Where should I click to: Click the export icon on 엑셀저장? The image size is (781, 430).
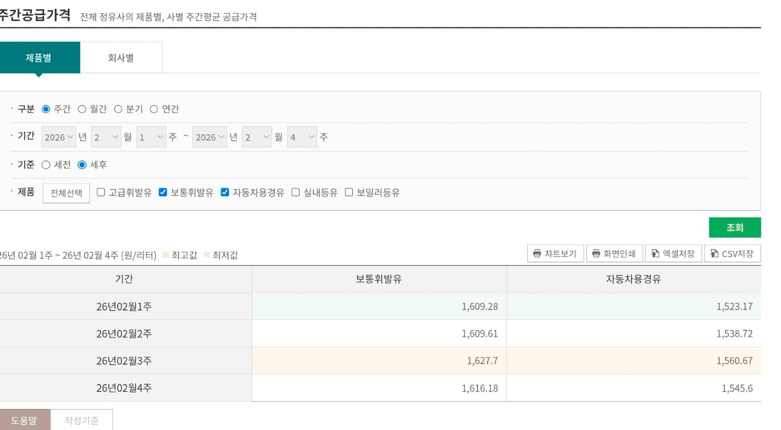click(656, 253)
